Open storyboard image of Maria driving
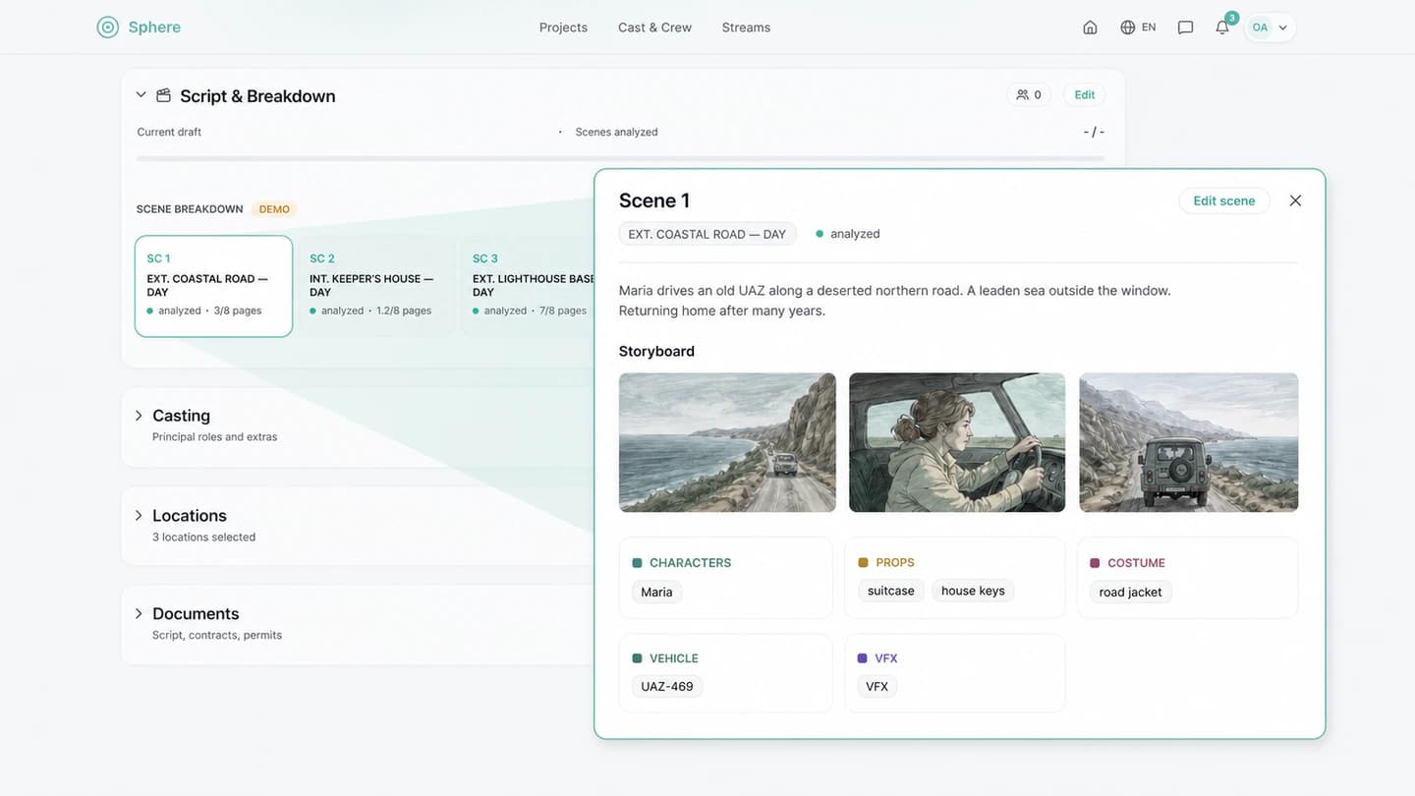 pos(957,442)
